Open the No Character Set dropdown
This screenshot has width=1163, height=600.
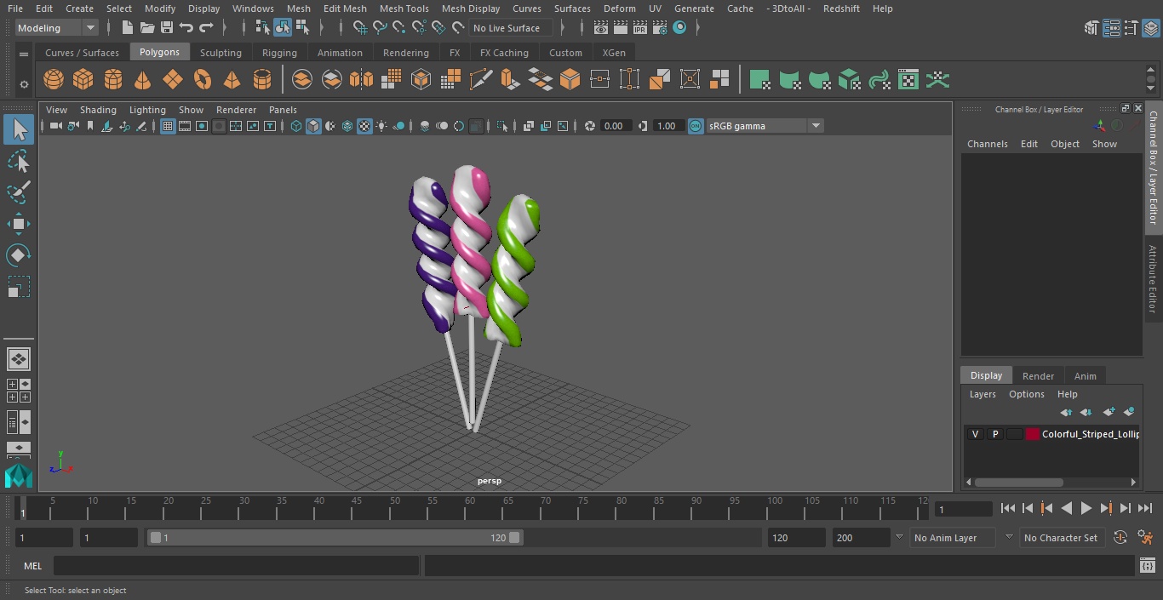coord(1061,538)
